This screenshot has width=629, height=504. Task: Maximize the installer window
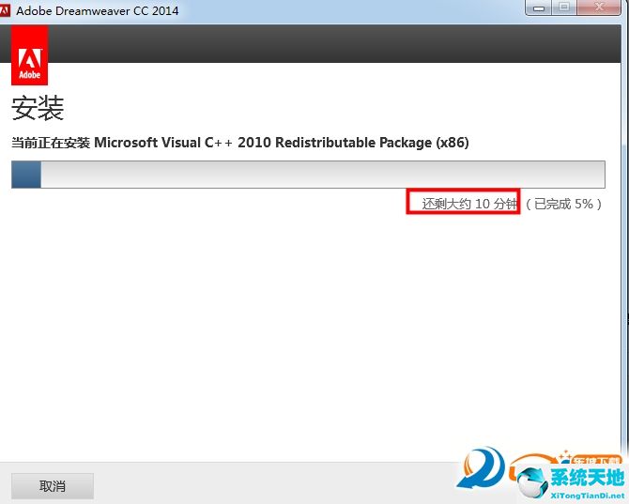(x=564, y=8)
